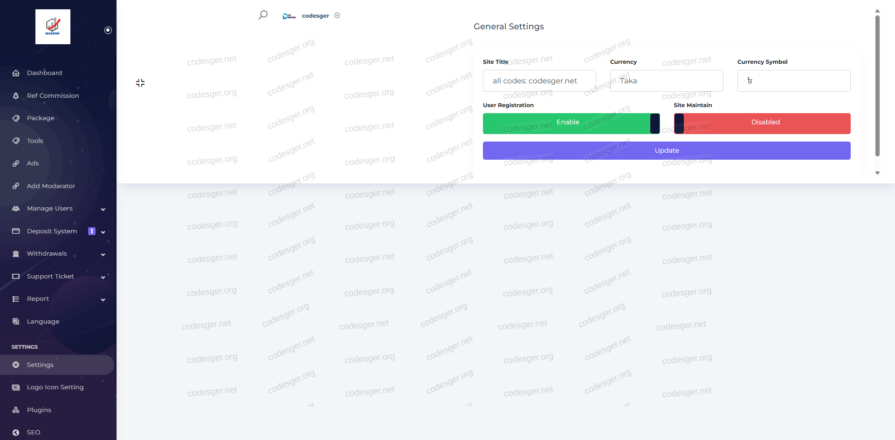Open Add Modarator link
This screenshot has width=895, height=440.
tap(51, 186)
